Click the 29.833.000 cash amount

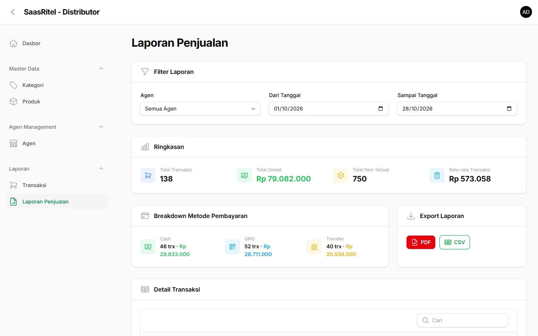(x=175, y=254)
